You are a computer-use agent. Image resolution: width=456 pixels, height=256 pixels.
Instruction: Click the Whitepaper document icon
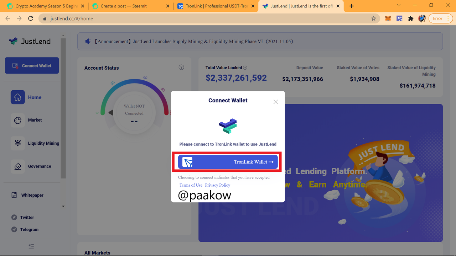[x=14, y=195]
